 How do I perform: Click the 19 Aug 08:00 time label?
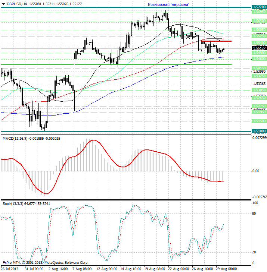(x=155, y=269)
